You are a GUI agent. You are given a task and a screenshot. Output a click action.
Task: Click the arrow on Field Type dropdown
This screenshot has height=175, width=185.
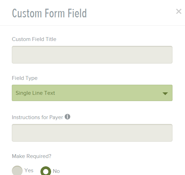(x=165, y=93)
